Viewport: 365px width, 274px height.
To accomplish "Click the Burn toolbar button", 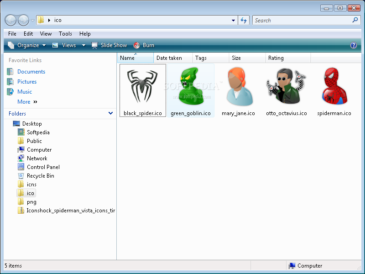I will [x=144, y=45].
